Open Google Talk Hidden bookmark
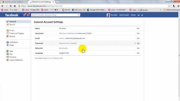This screenshot has width=180, height=101. pos(97,10)
